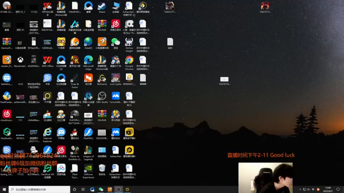Launch OBS Studio from the desktop
The height and width of the screenshot is (193, 344).
tap(102, 97)
